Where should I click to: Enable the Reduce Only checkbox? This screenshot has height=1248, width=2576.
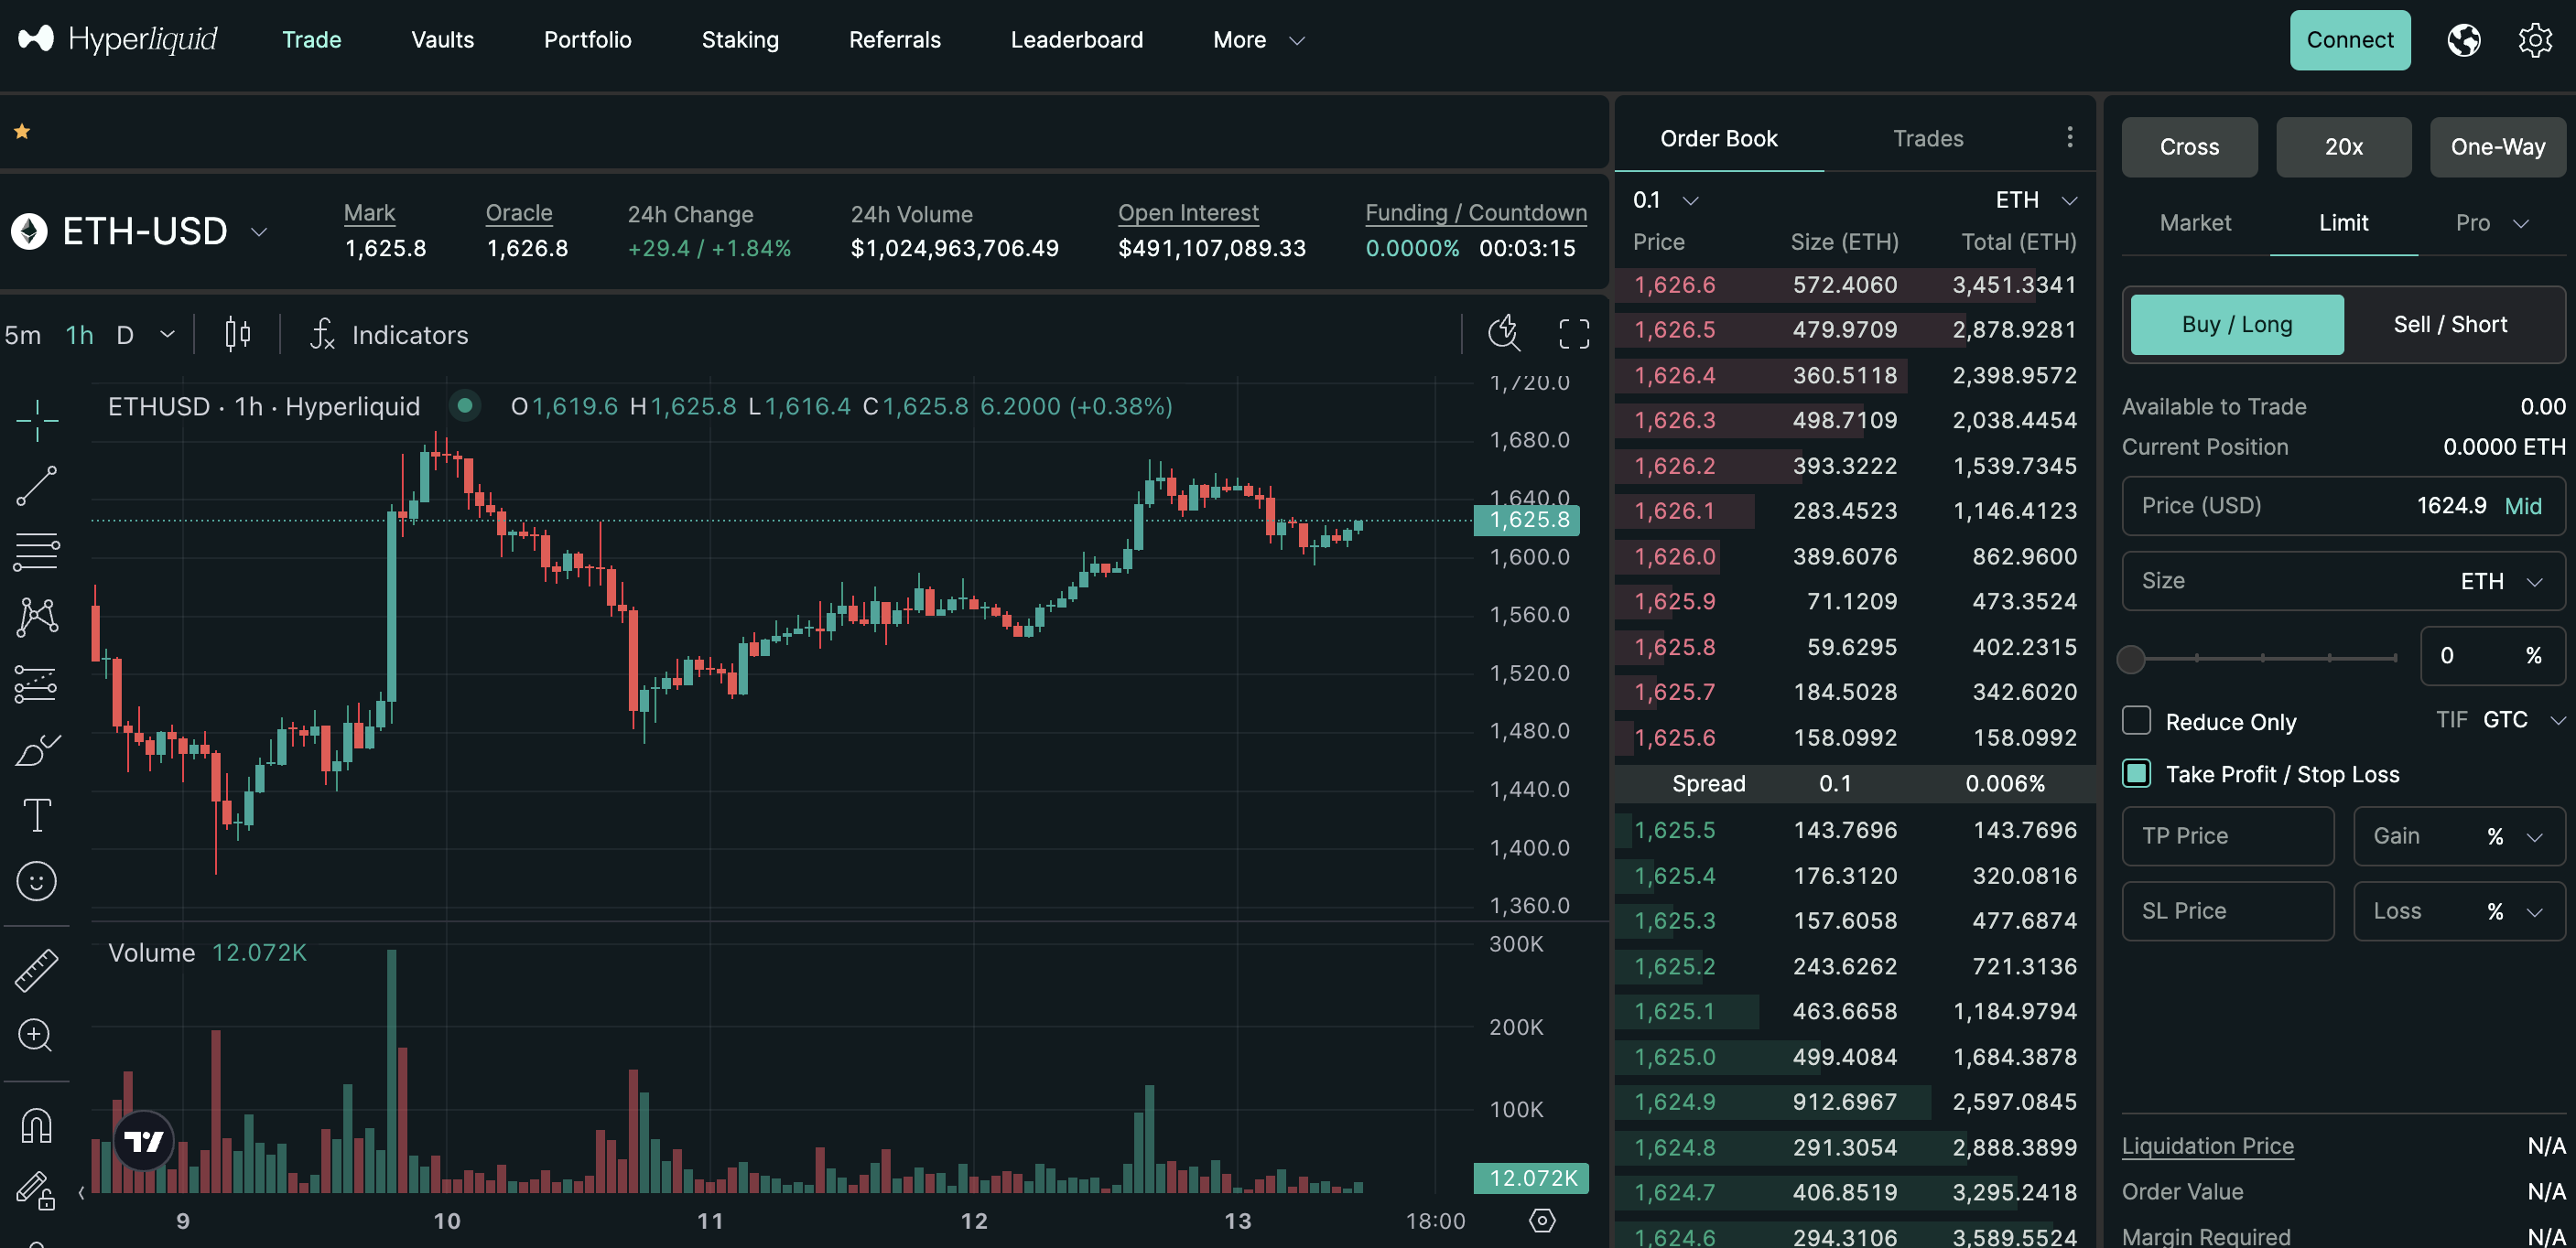coord(2136,720)
